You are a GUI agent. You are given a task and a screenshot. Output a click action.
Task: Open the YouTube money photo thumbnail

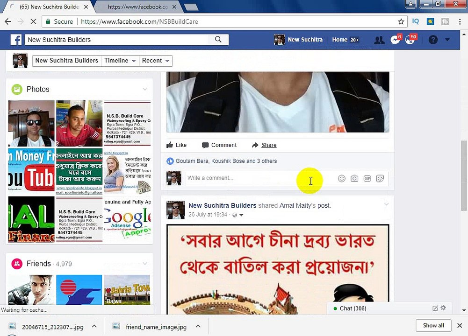(31, 171)
